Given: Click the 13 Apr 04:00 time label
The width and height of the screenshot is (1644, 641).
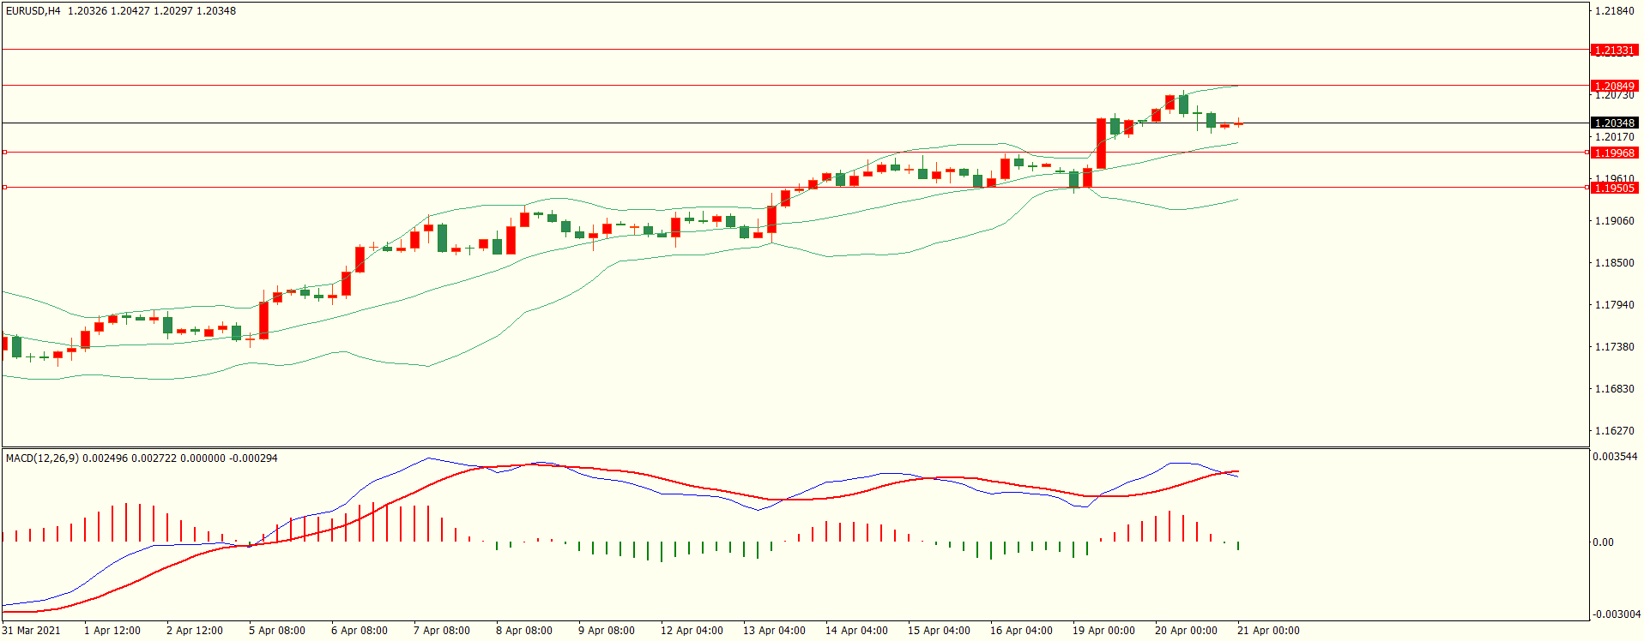Looking at the screenshot, I should coord(774,631).
